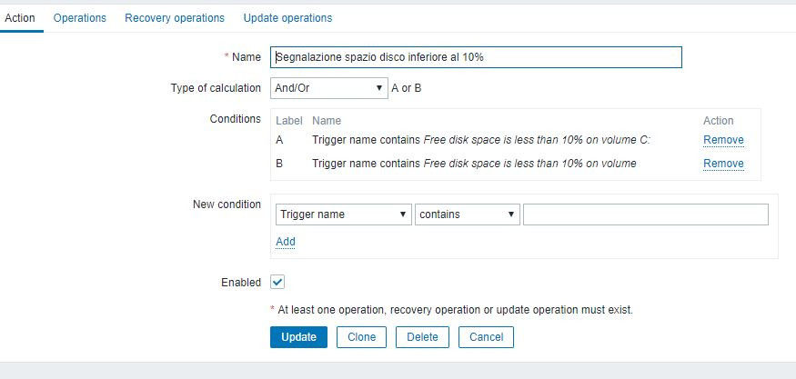Open the 'contains' operator dropdown
The height and width of the screenshot is (379, 796).
click(468, 214)
